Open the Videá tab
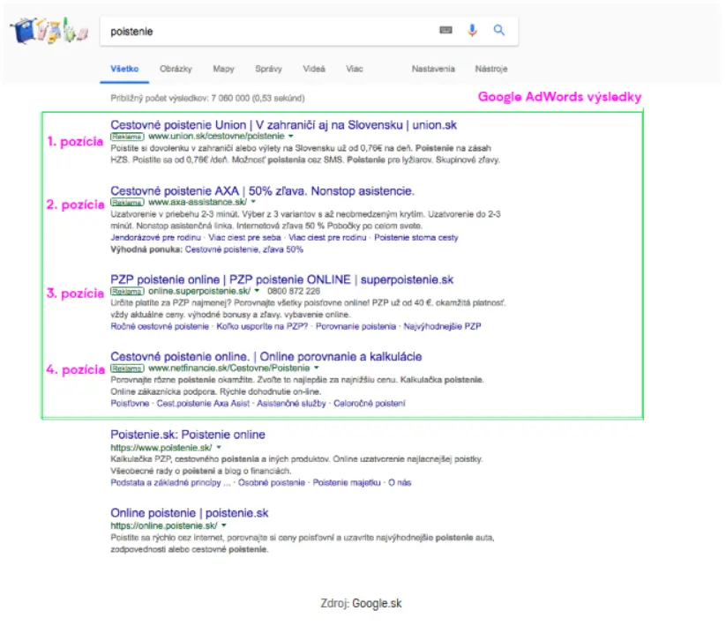This screenshot has width=726, height=625. 314,69
